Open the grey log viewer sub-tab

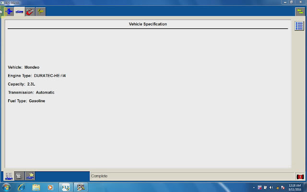coord(19,176)
